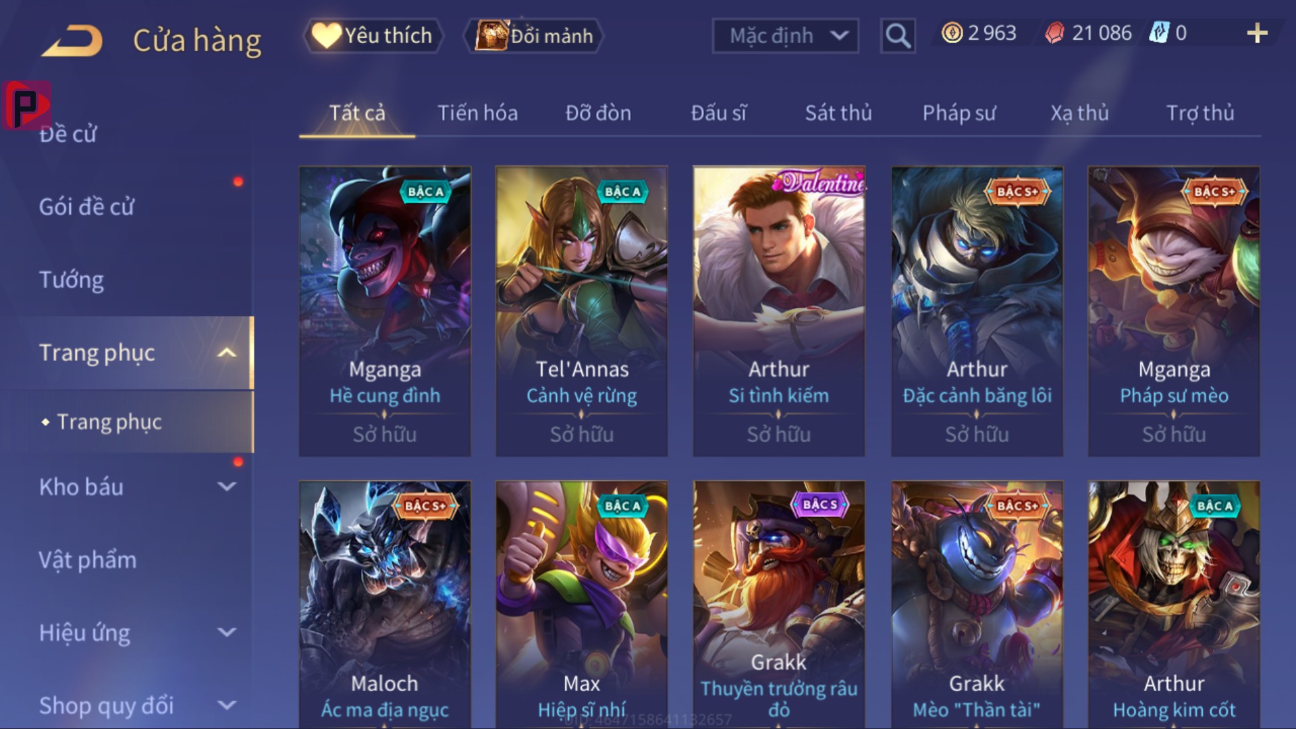The image size is (1296, 729).
Task: Expand the Kho báu sidebar section
Action: [227, 486]
